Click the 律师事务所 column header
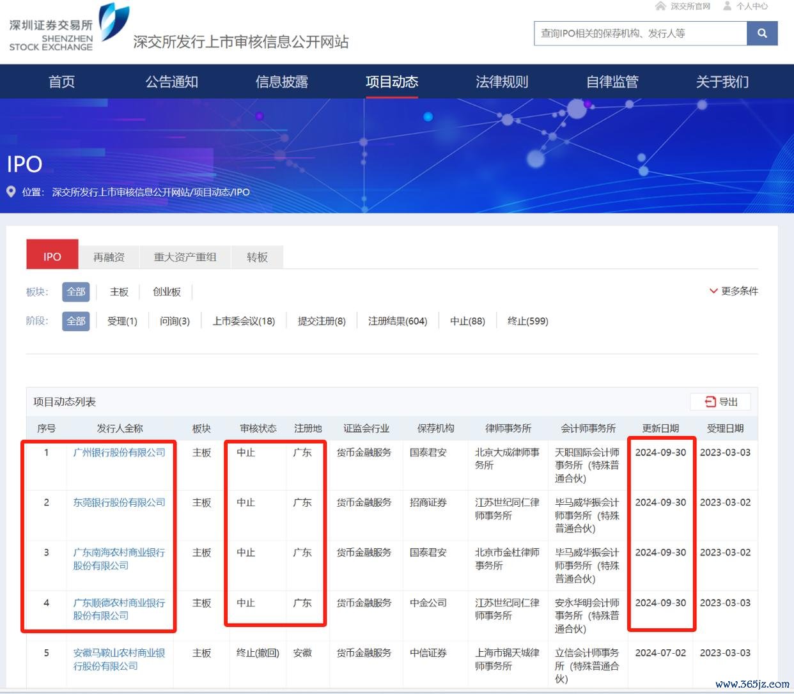The image size is (794, 694). point(508,428)
